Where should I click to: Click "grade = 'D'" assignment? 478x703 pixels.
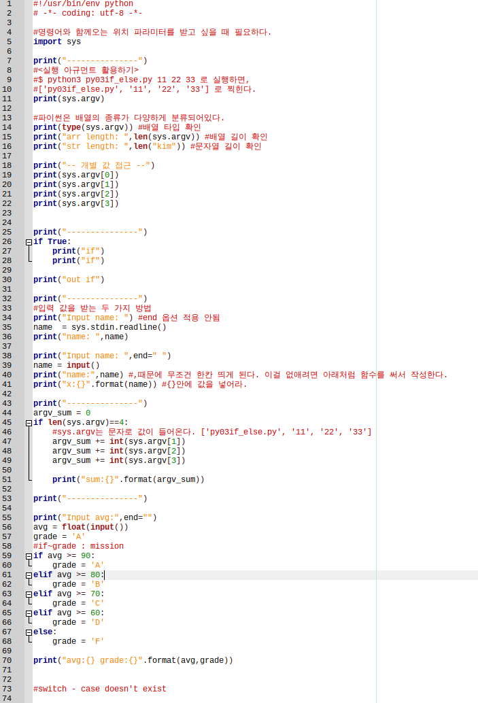tap(78, 622)
